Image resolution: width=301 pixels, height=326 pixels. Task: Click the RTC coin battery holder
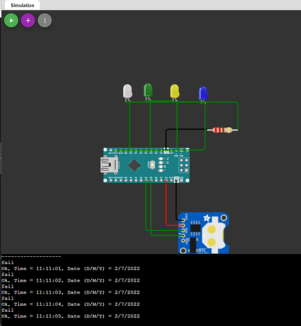213,235
